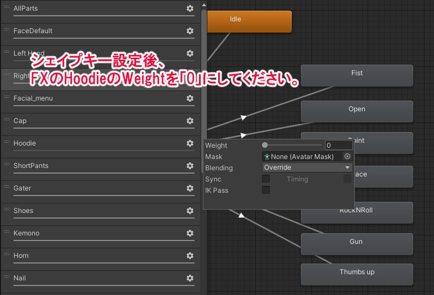Grab the drag handle of Kemono layer
This screenshot has width=434, height=295.
coord(7,232)
